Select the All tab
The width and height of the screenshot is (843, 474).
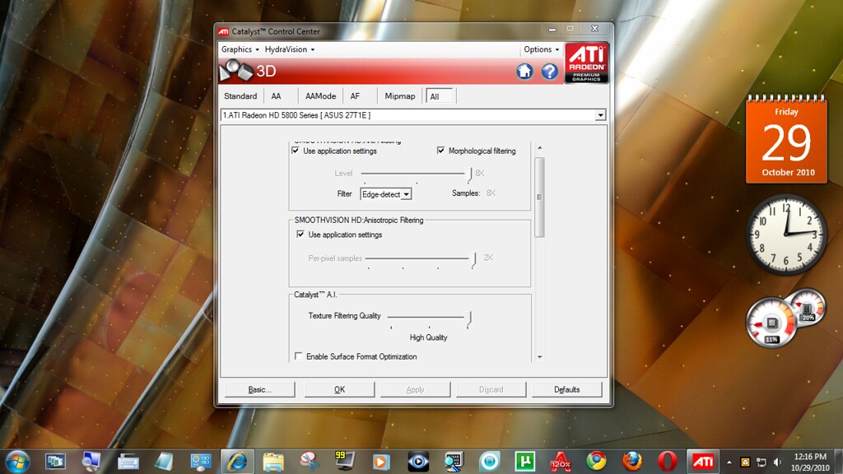click(439, 96)
